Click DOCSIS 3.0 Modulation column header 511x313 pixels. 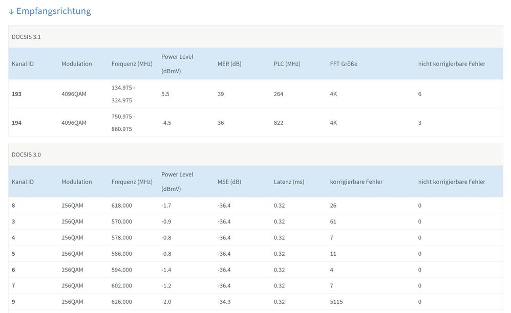77,182
